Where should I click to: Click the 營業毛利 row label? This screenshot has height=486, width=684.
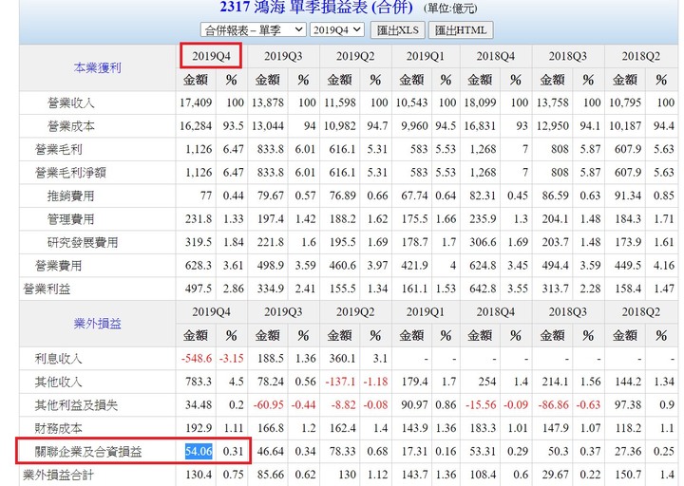59,150
